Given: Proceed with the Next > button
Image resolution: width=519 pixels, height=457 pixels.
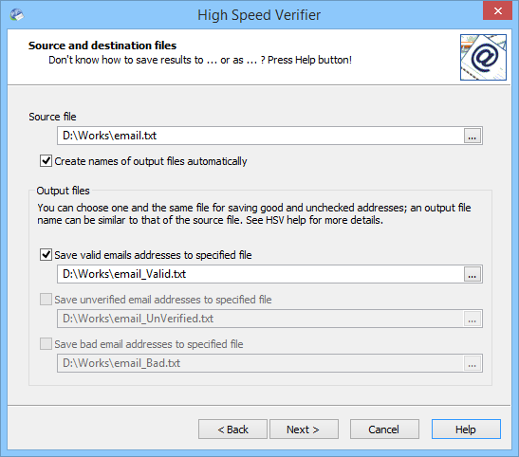Looking at the screenshot, I should [x=304, y=430].
